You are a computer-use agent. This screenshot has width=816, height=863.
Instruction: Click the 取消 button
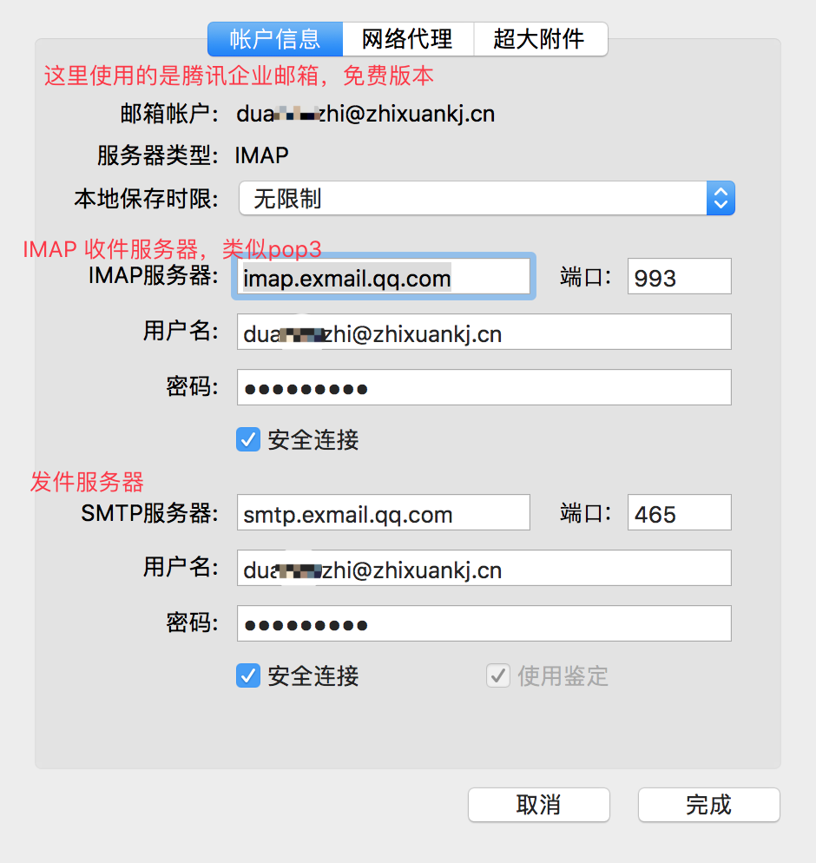click(538, 805)
